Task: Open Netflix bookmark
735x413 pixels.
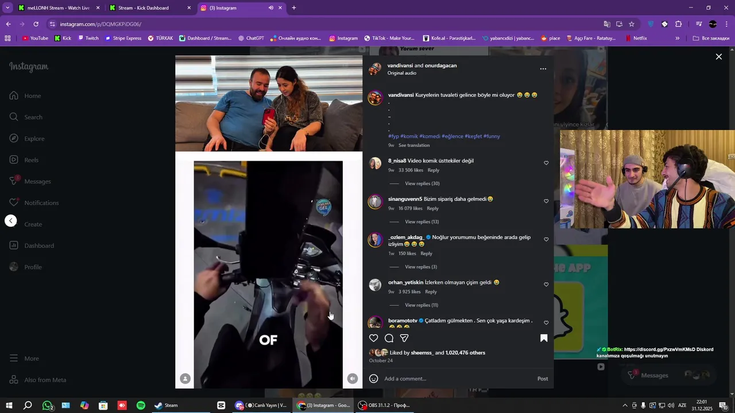Action: [636, 38]
